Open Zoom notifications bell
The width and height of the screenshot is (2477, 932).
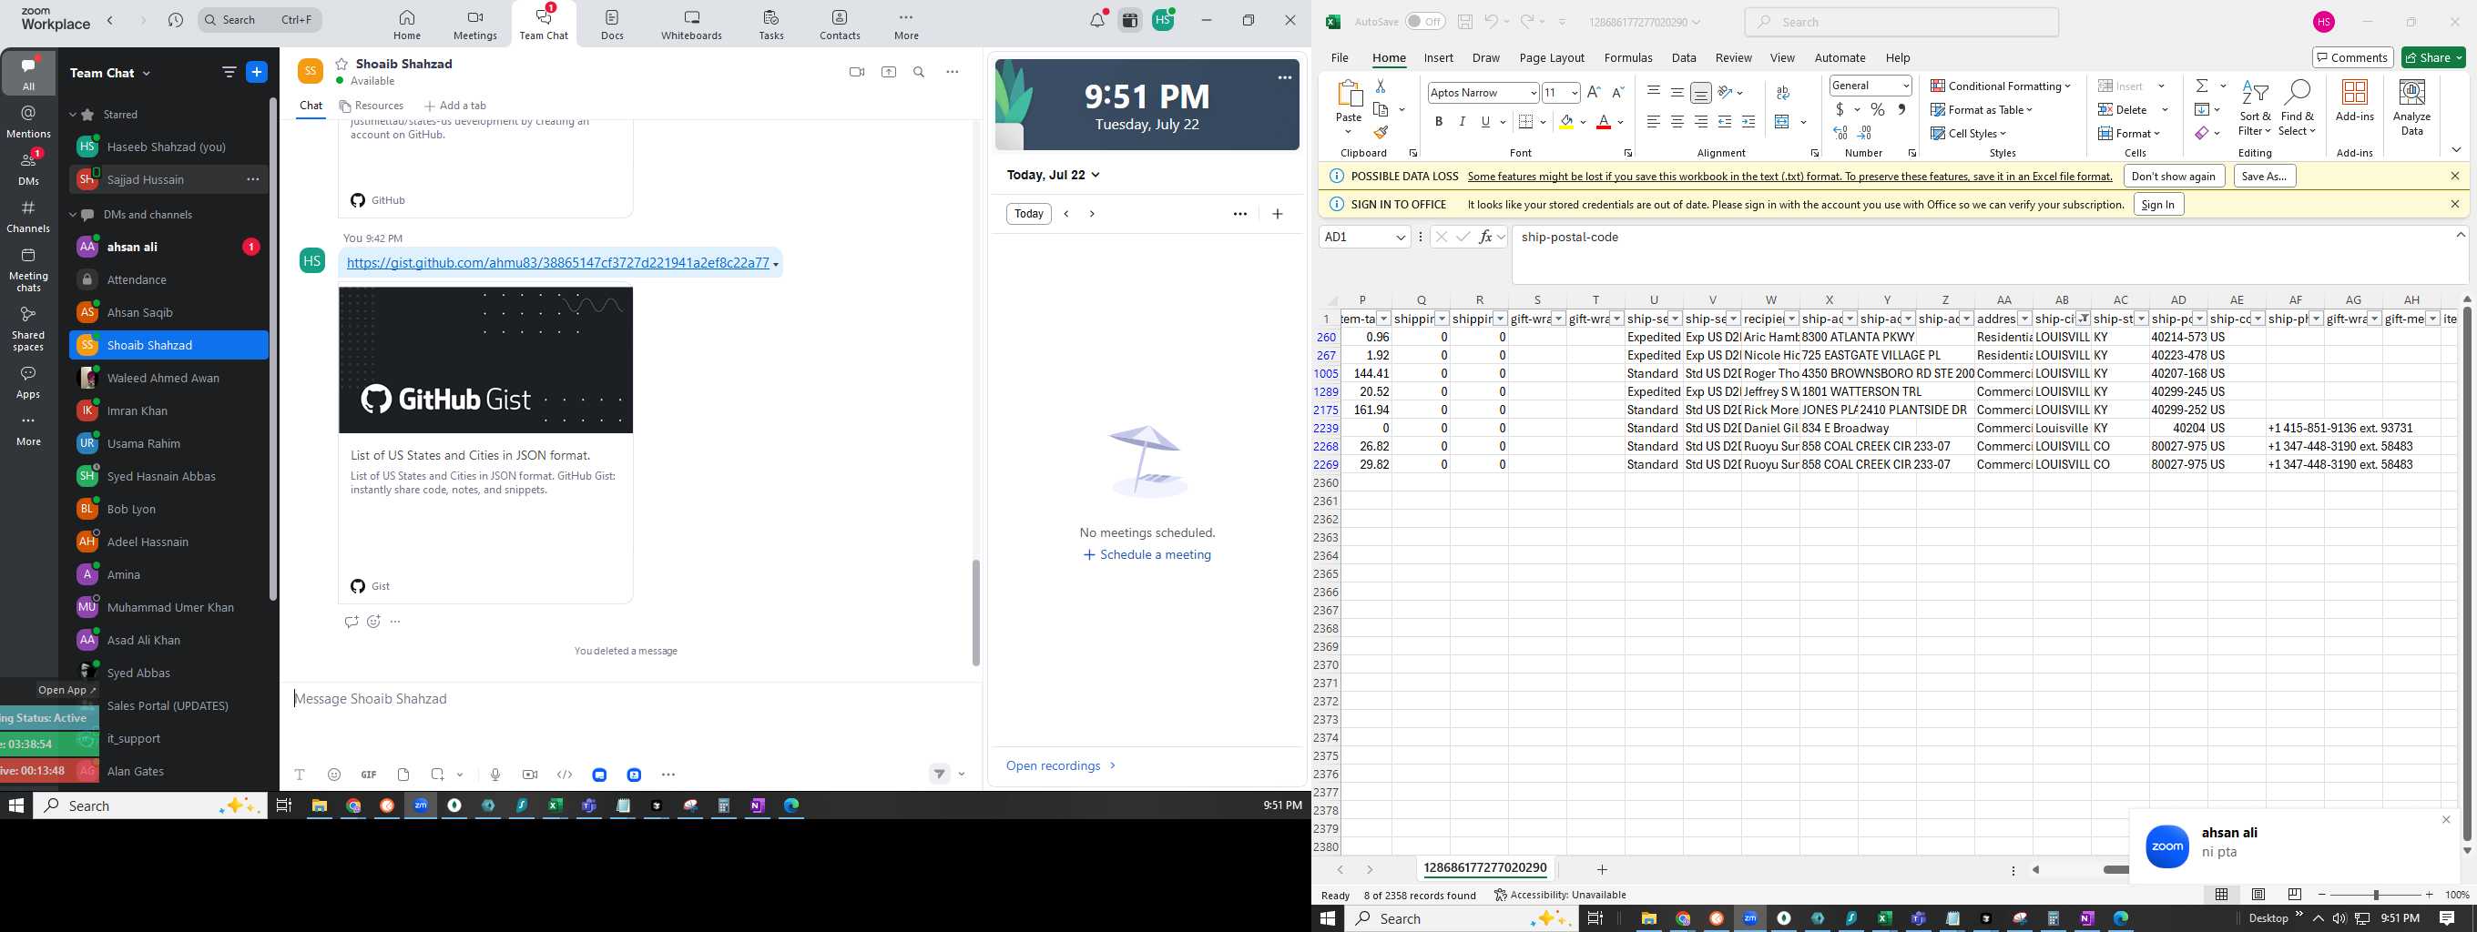pyautogui.click(x=1097, y=20)
